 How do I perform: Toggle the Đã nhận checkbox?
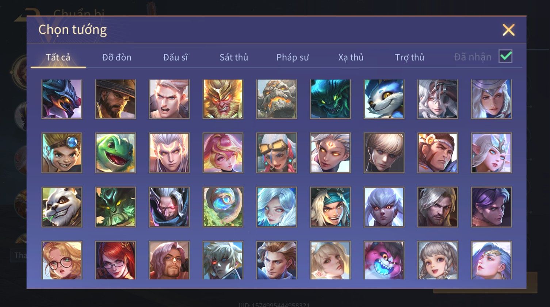pyautogui.click(x=505, y=57)
